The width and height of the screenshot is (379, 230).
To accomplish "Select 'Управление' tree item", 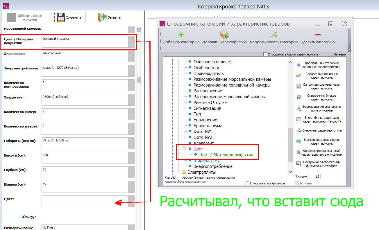I will 205,120.
